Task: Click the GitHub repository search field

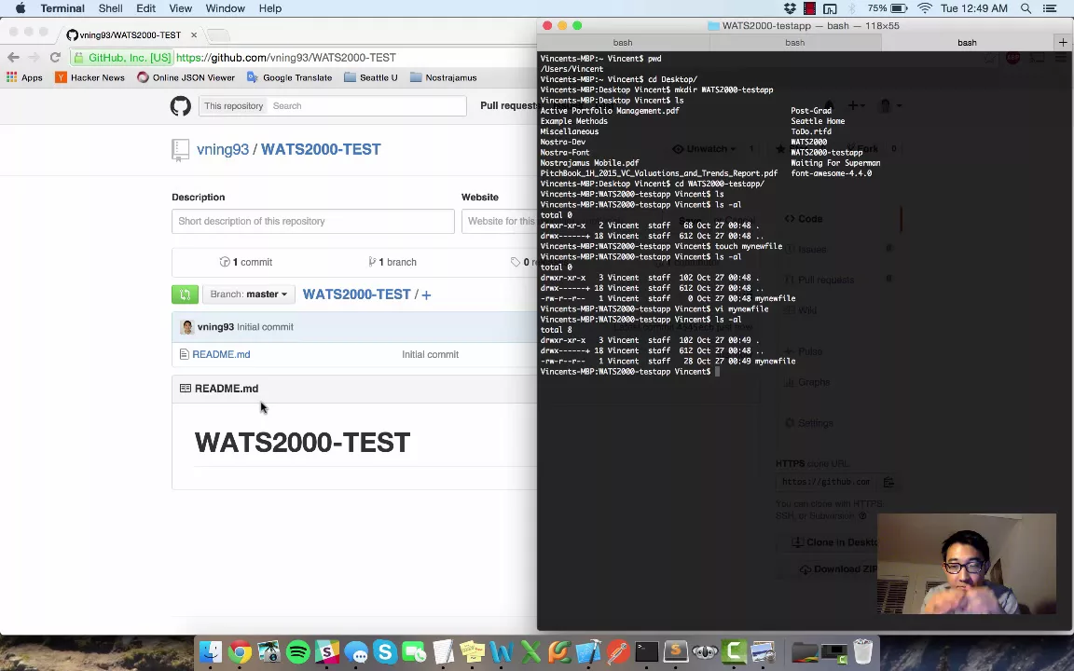Action: pos(366,106)
